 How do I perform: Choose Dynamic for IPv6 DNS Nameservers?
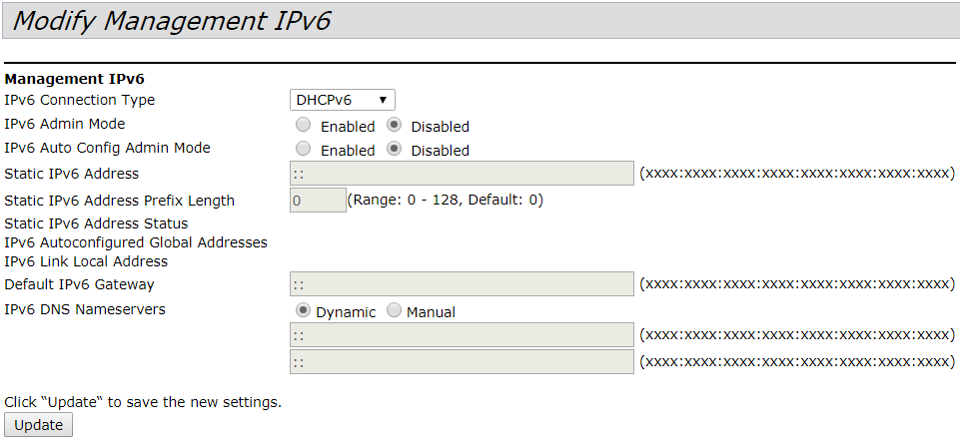tap(304, 310)
